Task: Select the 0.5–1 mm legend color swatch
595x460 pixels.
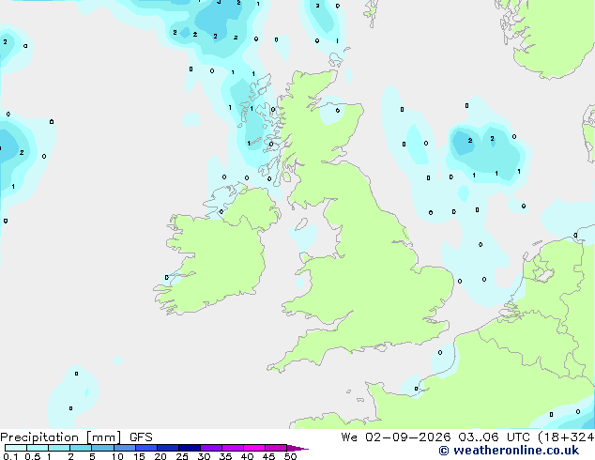Action: (38, 448)
